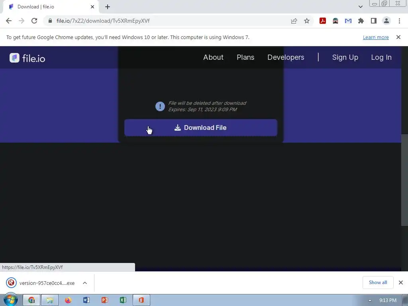Open a new browser tab
Image resolution: width=408 pixels, height=306 pixels.
pyautogui.click(x=108, y=7)
